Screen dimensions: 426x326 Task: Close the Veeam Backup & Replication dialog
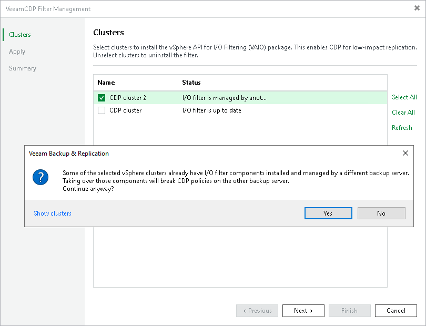point(405,153)
